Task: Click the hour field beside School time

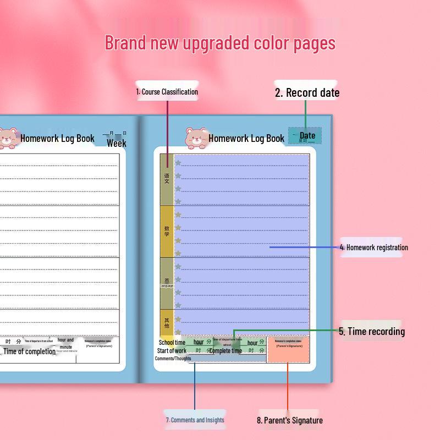Action: [x=200, y=342]
